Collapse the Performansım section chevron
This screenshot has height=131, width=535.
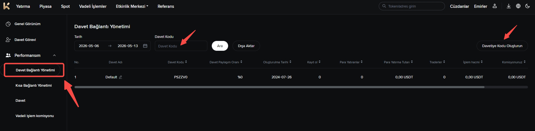click(54, 55)
